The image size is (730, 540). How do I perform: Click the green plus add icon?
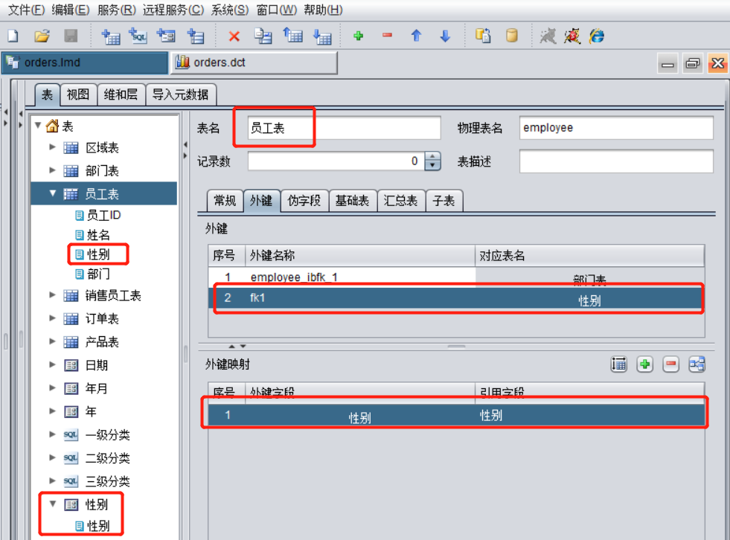tap(359, 36)
